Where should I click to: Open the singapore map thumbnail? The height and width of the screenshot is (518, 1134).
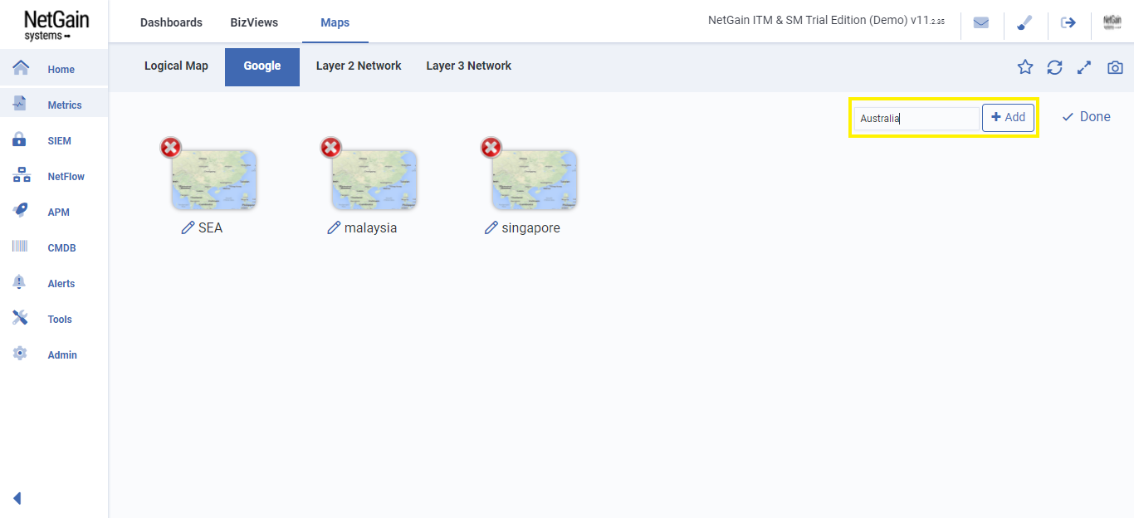pyautogui.click(x=535, y=179)
